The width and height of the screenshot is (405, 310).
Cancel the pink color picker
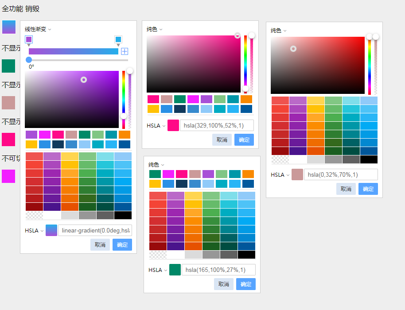click(222, 139)
